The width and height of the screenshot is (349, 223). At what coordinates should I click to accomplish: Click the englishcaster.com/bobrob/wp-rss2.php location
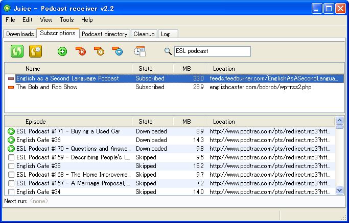[x=261, y=87]
